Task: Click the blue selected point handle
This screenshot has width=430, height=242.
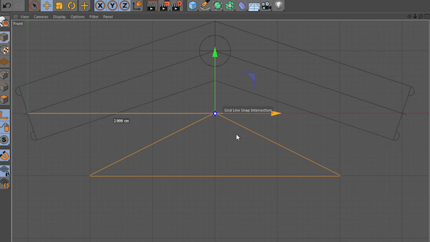Action: click(215, 114)
